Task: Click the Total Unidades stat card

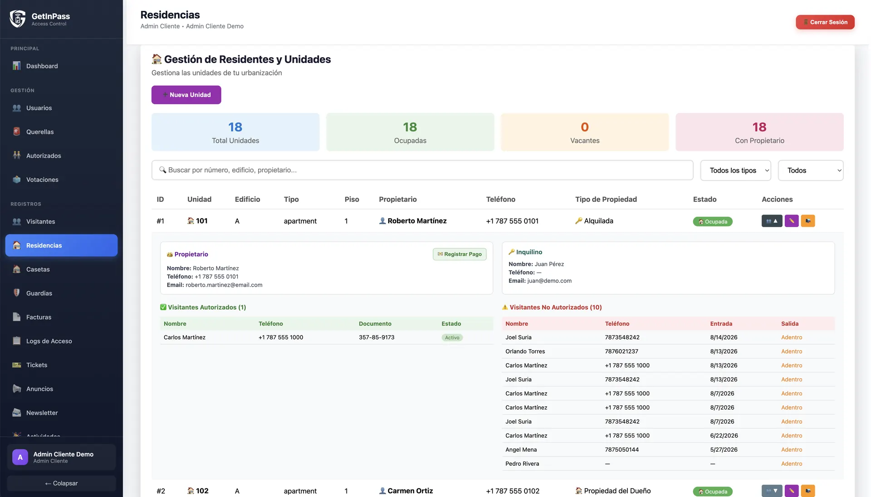Action: click(235, 132)
